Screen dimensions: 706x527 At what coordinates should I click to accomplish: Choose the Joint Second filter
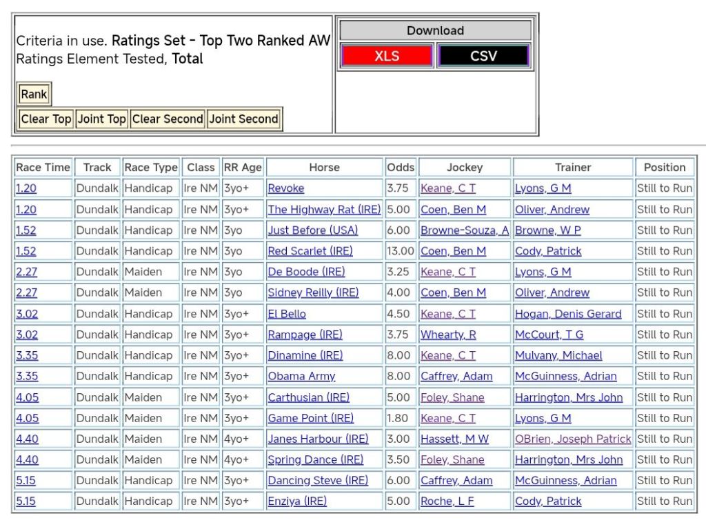click(244, 119)
